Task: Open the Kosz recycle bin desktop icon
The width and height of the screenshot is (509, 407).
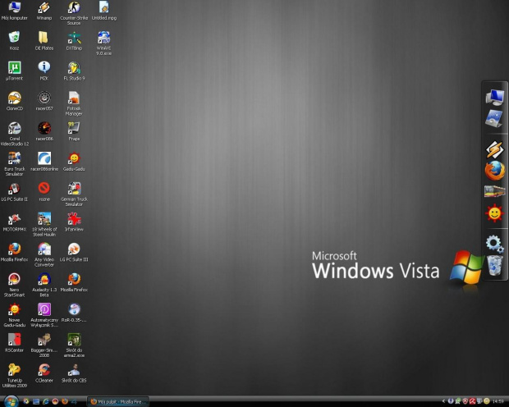Action: [14, 41]
